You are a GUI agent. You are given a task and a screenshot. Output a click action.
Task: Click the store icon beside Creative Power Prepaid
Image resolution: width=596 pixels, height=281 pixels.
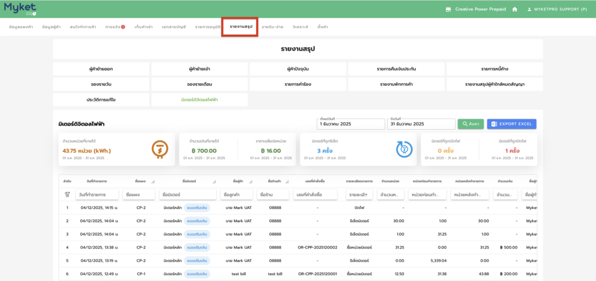448,9
